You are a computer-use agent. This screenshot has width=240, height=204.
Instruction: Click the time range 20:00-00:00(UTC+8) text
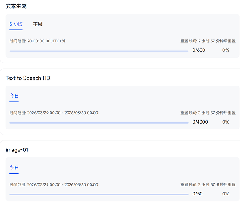[38, 41]
